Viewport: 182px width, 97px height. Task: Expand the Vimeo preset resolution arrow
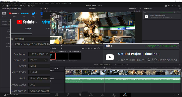(x=29, y=14)
